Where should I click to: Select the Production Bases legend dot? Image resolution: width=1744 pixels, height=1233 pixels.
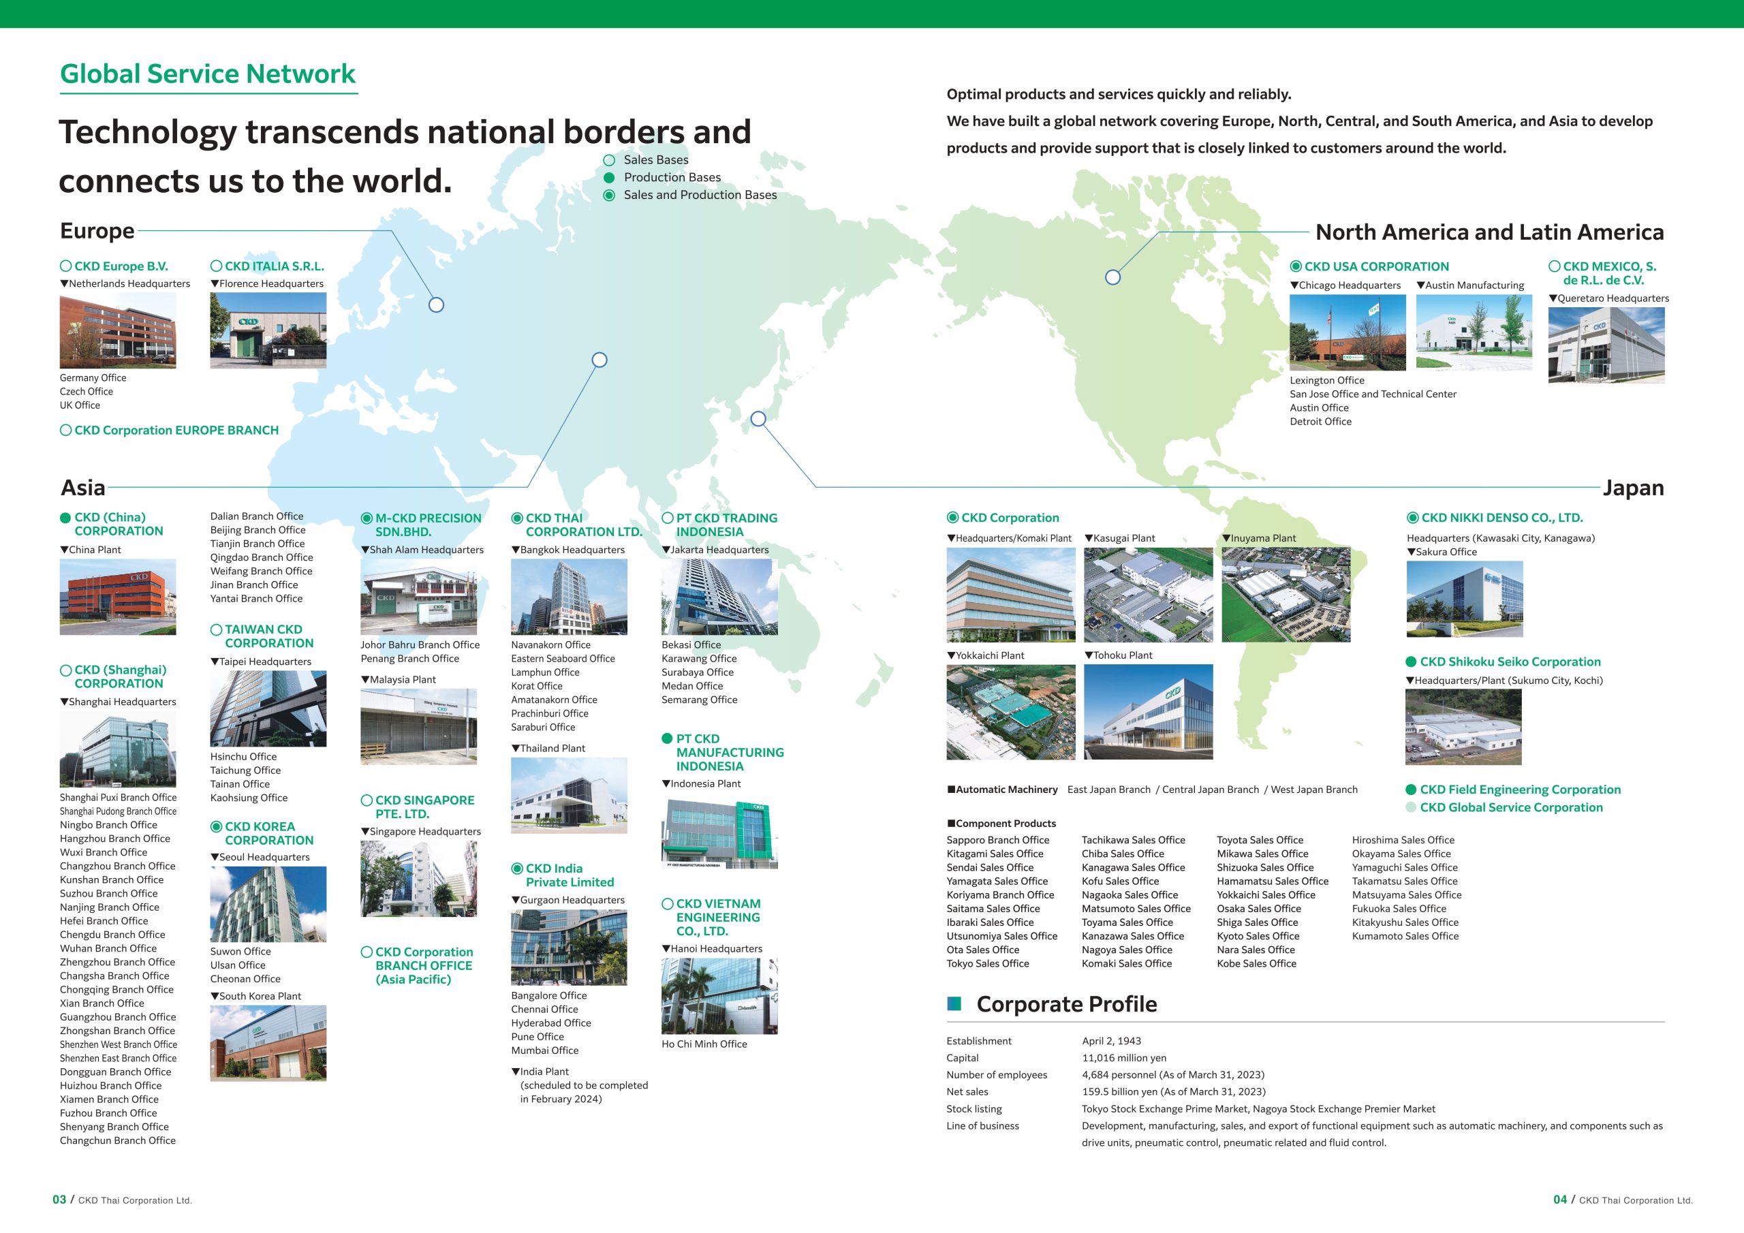point(609,178)
